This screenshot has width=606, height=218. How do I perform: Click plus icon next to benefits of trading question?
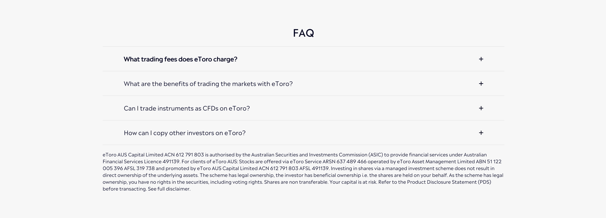pyautogui.click(x=481, y=84)
